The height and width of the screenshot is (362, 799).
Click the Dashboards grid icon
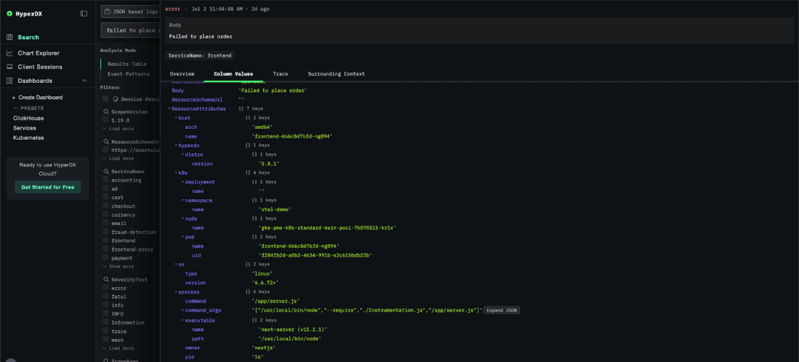9,81
